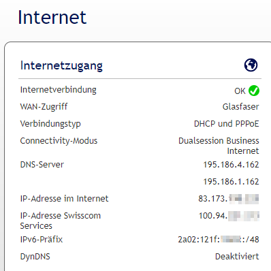
Task: Open the Internetzugang section title
Action: 61,66
